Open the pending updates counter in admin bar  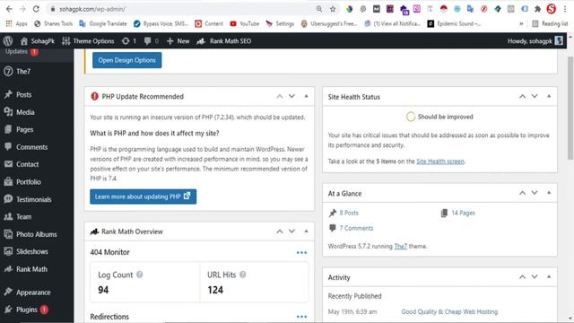(129, 41)
